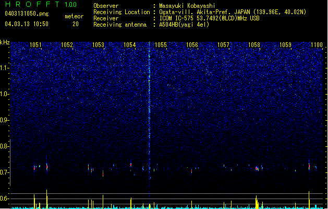The image size is (328, 209).
Task: Click the 0.9 frequency axis label
Action: click(4, 120)
